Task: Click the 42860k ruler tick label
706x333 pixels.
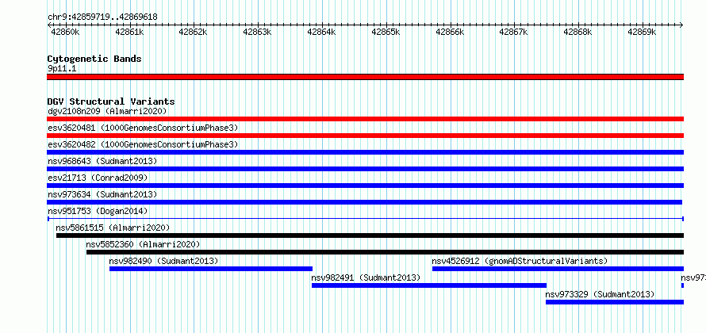Action: click(66, 32)
